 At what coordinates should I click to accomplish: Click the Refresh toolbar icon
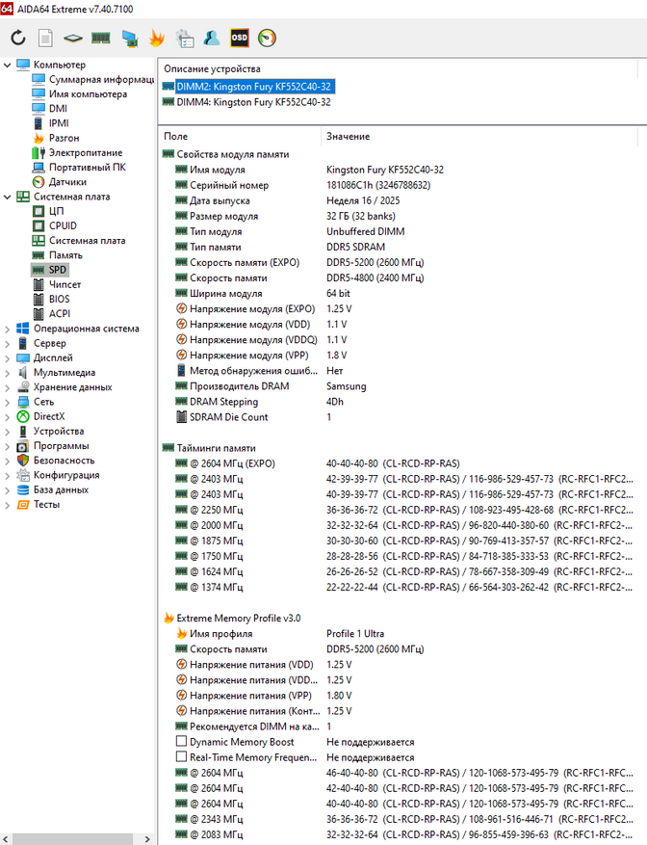coord(18,38)
